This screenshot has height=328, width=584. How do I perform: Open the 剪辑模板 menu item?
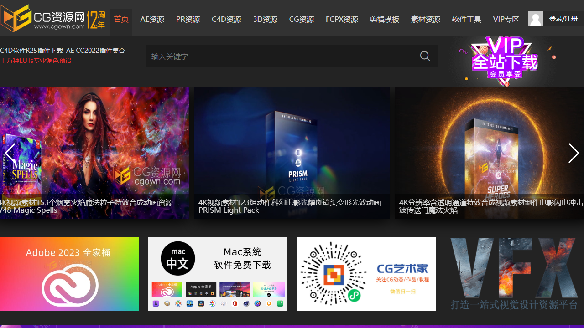[384, 19]
